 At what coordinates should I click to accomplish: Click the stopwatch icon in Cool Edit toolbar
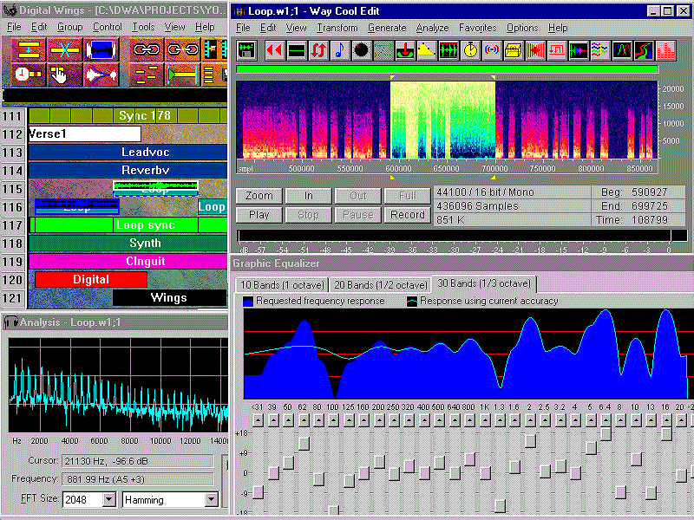pos(470,50)
